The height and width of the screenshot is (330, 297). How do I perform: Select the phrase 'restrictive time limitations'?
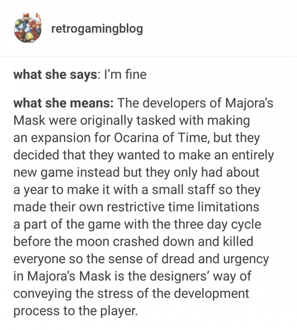click(x=183, y=207)
